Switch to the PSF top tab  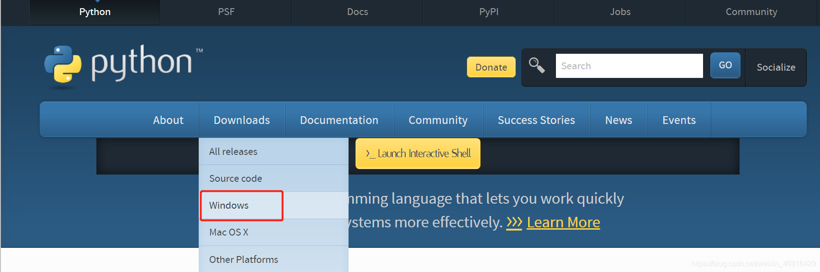pos(226,12)
